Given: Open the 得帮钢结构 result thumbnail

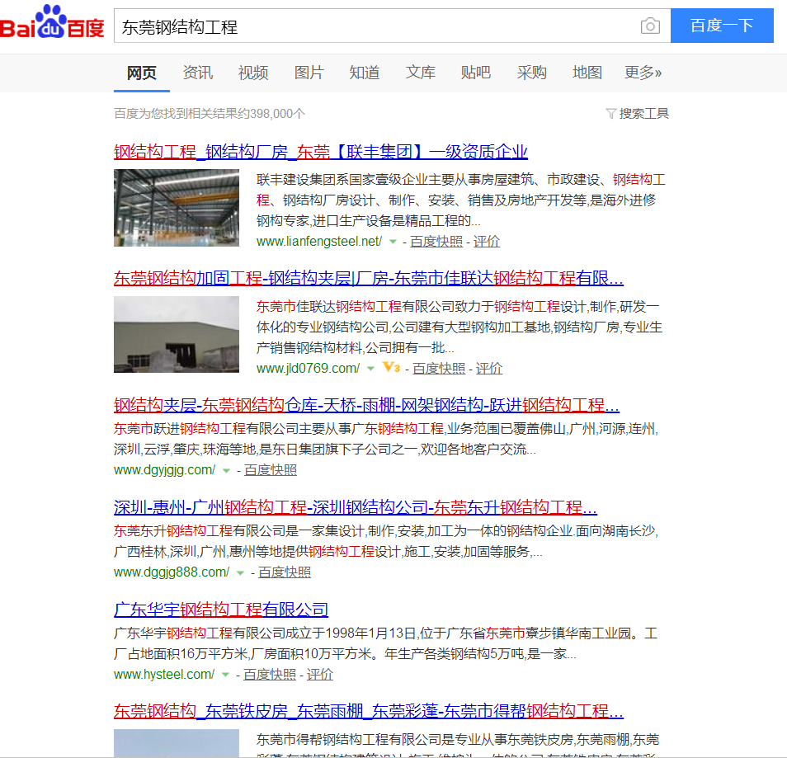Looking at the screenshot, I should coord(177,743).
